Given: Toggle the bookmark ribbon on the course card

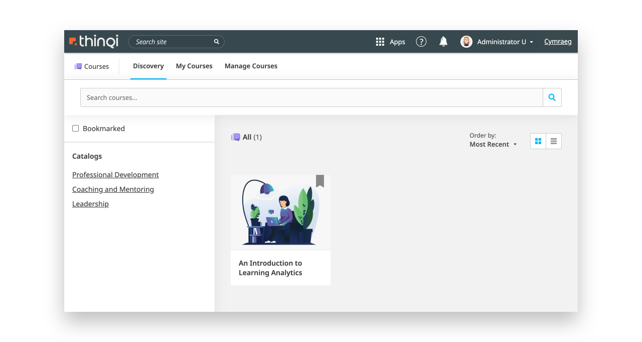Looking at the screenshot, I should coord(320,182).
